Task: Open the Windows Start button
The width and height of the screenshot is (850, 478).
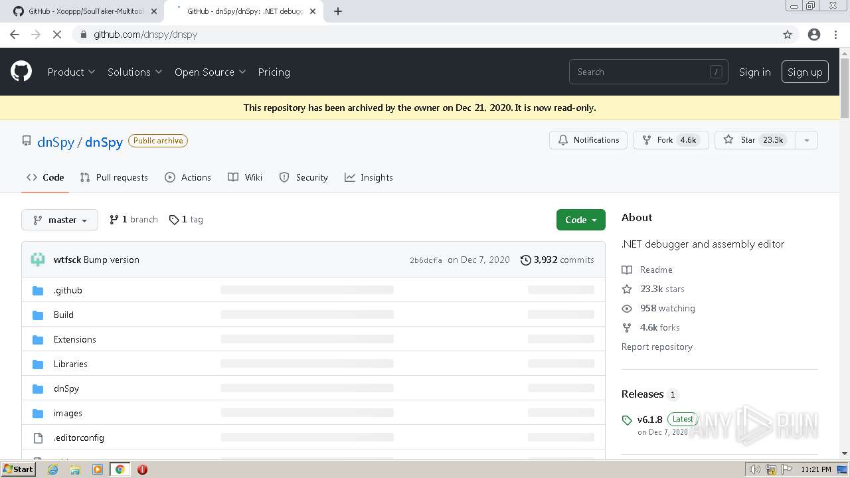Action: (19, 469)
